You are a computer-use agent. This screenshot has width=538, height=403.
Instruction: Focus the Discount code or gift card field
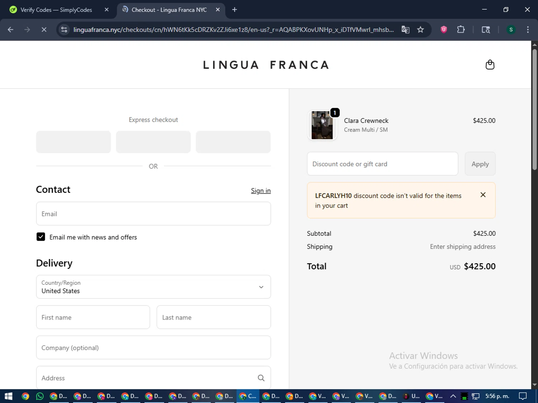382,164
